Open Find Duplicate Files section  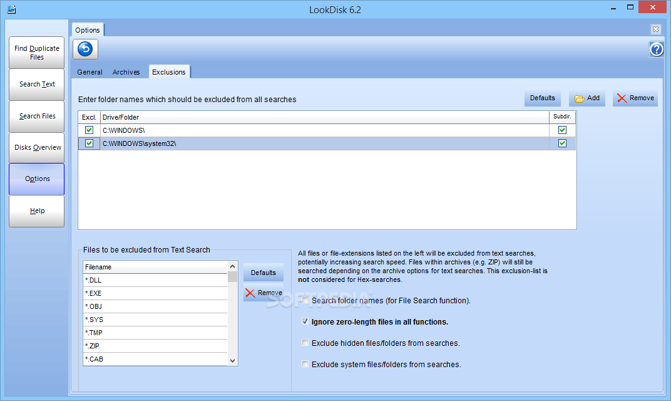[37, 53]
